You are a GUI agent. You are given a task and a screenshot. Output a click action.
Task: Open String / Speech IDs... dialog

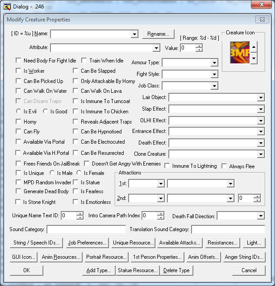[36, 243]
